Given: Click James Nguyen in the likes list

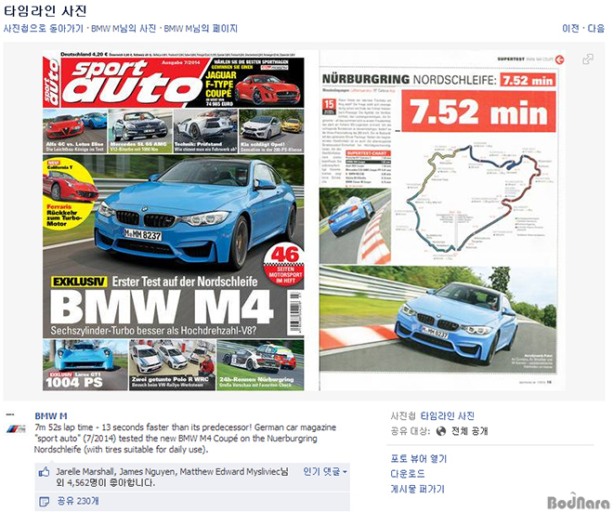Looking at the screenshot, I should pos(148,471).
